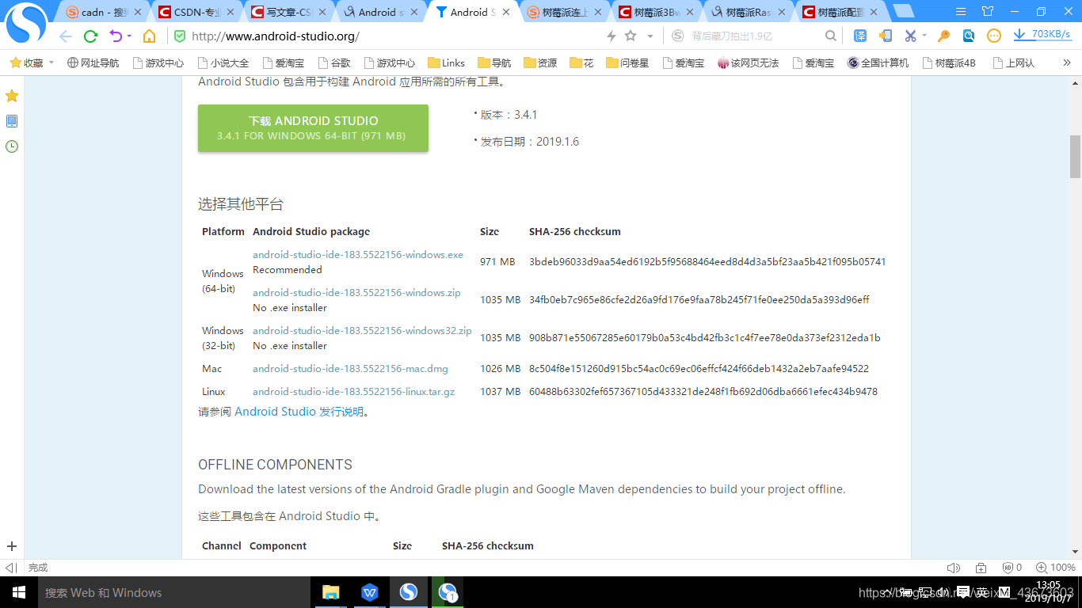Screen dimensions: 1082x608
Task: Select the 版本：3.4.1 text
Action: point(509,115)
